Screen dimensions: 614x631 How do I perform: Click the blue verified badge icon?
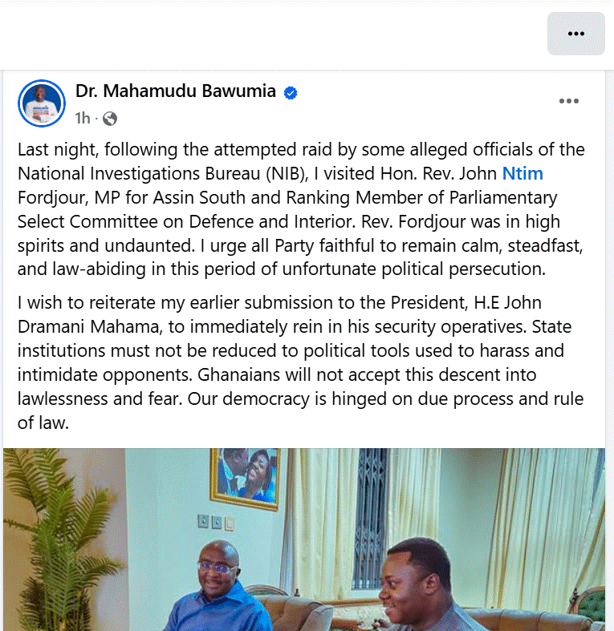(291, 93)
